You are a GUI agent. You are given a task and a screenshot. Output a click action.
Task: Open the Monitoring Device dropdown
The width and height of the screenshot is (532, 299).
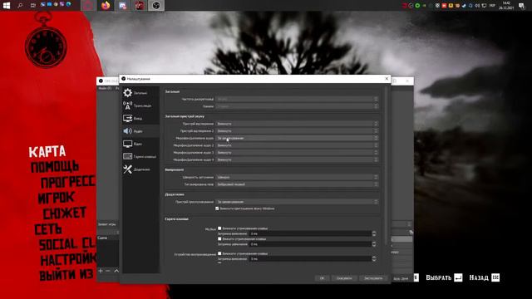pyautogui.click(x=297, y=202)
